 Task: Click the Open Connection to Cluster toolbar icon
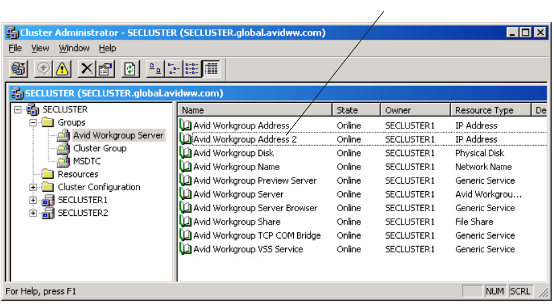18,69
